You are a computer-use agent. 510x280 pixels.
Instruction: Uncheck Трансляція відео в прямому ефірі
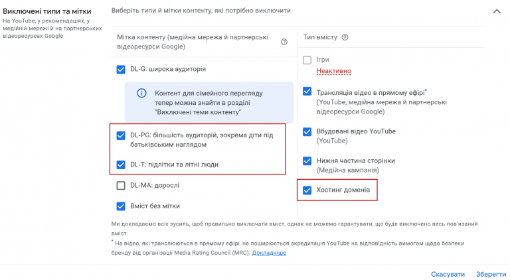pos(307,92)
